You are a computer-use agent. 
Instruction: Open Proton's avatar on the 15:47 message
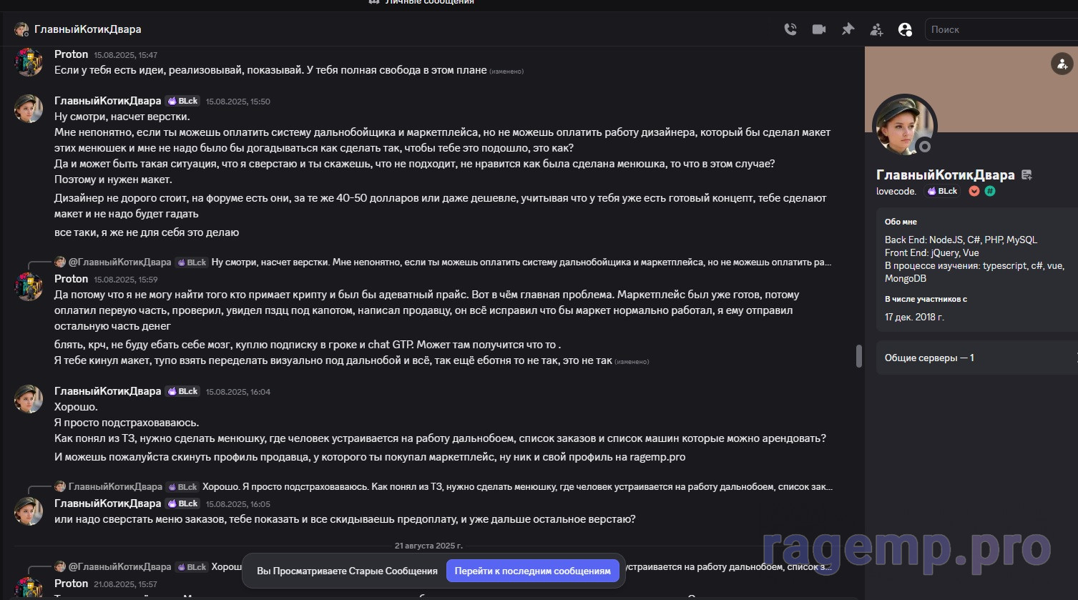29,62
